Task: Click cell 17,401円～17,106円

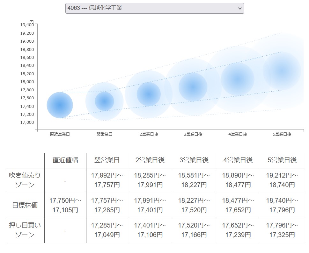Action: [150, 230]
